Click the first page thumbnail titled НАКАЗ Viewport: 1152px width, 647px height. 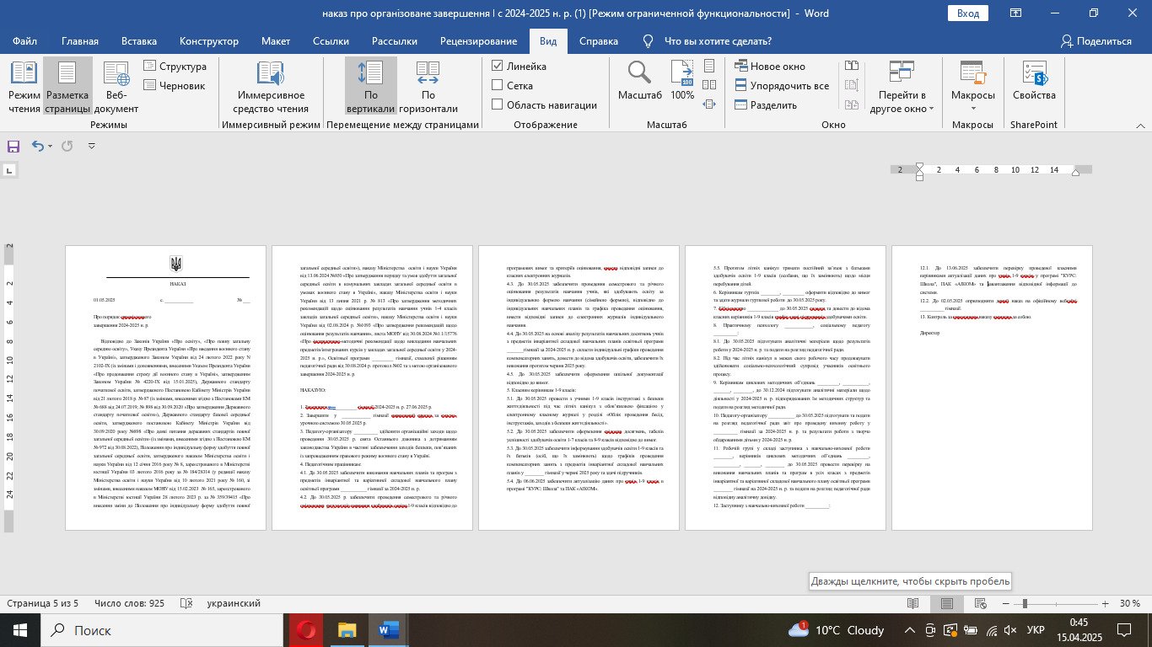[165, 388]
